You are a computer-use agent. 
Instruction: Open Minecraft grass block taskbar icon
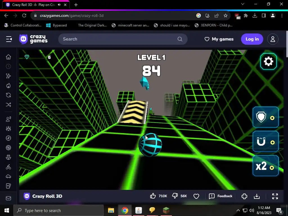(x=166, y=210)
